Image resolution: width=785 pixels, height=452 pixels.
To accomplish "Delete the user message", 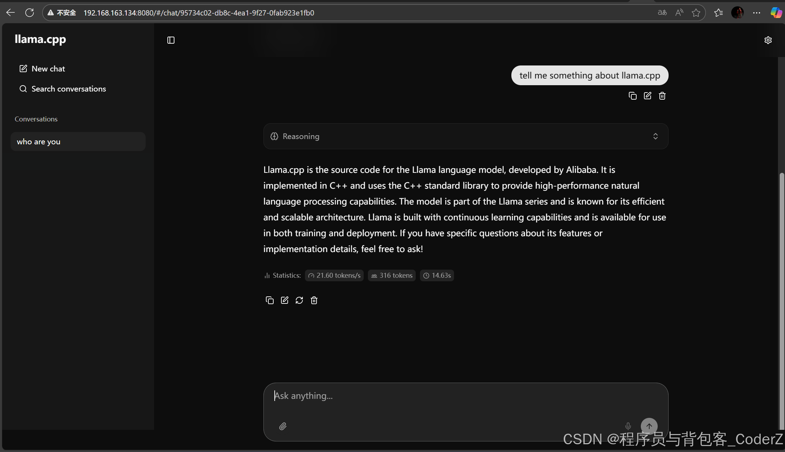I will coord(662,96).
